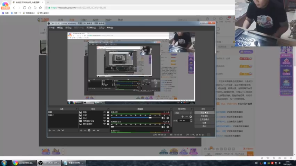The image size is (296, 166).
Task: Click the browser undo-close arrow icon
Action: 35,8
